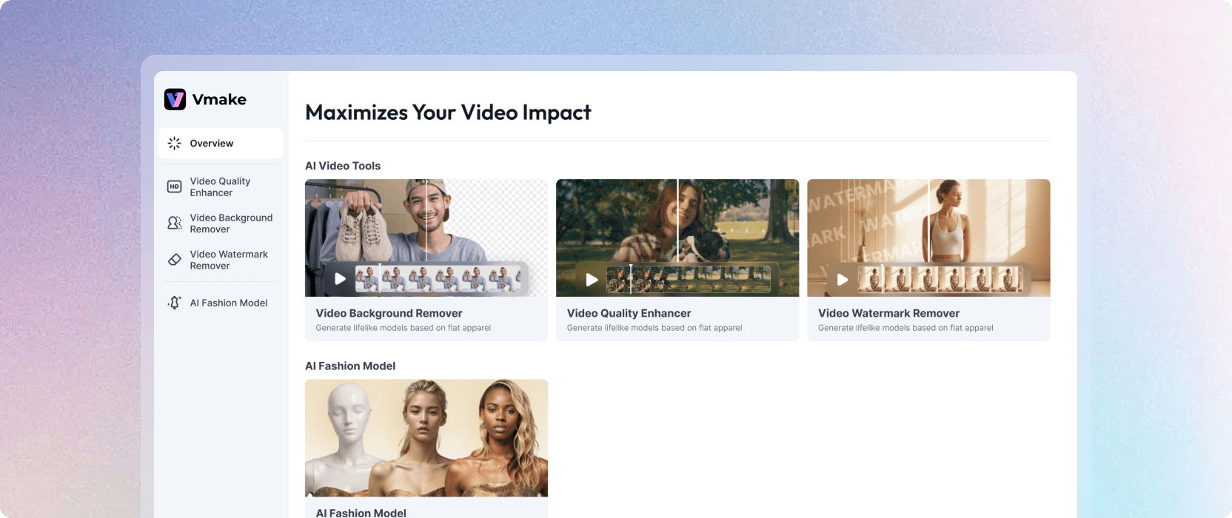Open AI Fashion Model sidebar entry
This screenshot has width=1232, height=518.
(221, 303)
